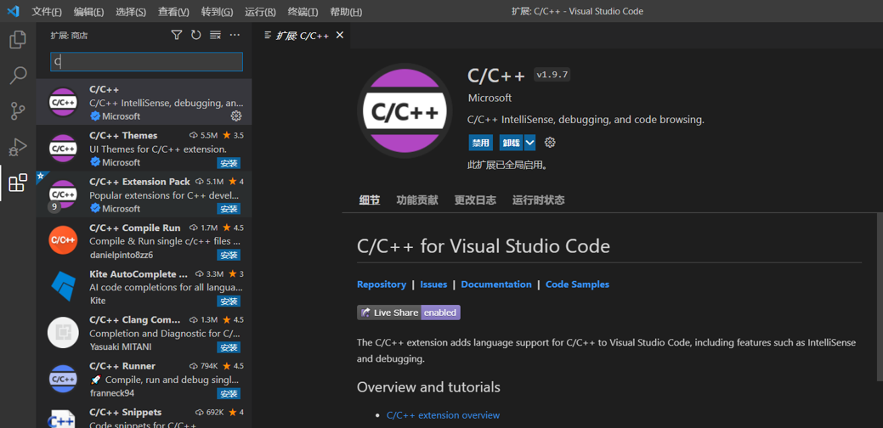This screenshot has height=428, width=883.
Task: Click the 5.5M download count
Action: point(208,136)
